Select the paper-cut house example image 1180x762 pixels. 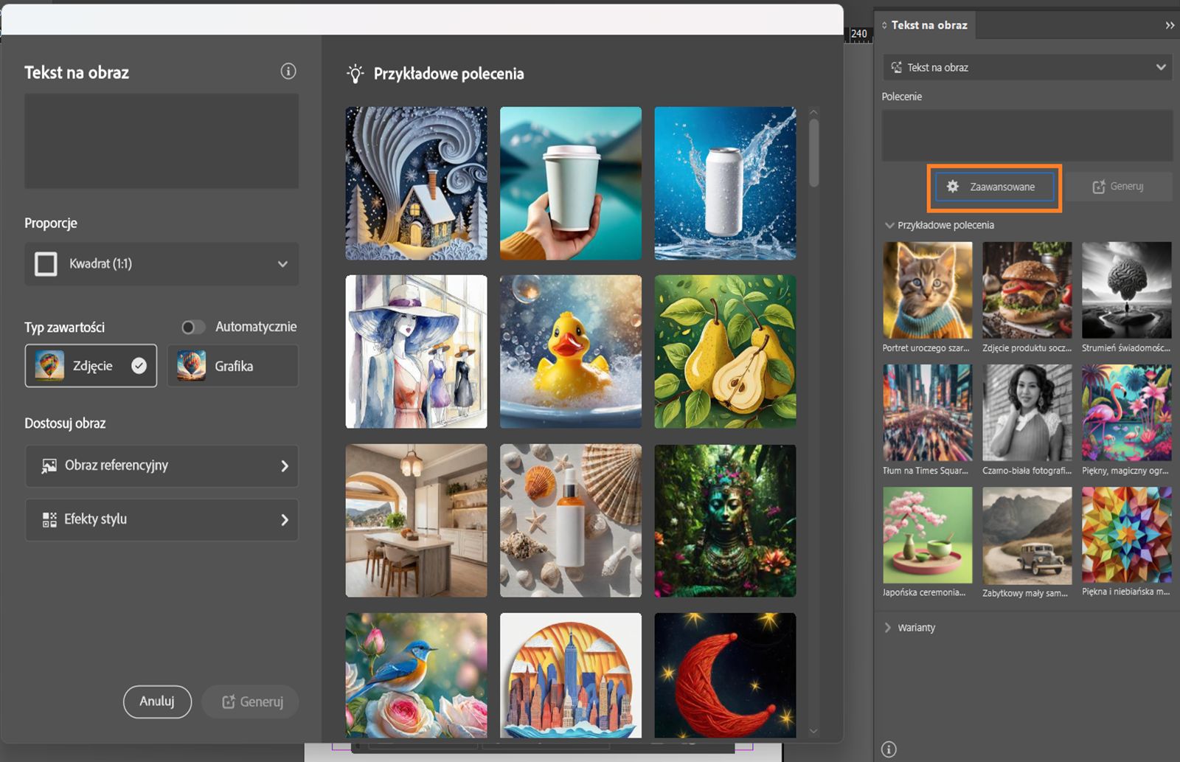coord(416,183)
